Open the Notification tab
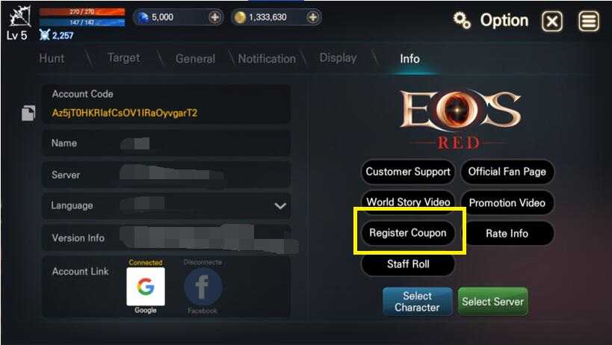 pos(267,59)
